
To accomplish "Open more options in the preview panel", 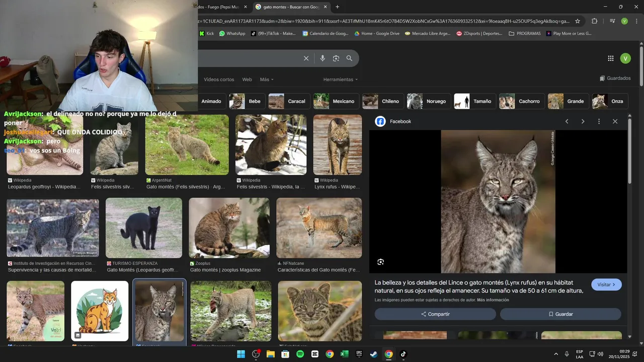I will [599, 121].
